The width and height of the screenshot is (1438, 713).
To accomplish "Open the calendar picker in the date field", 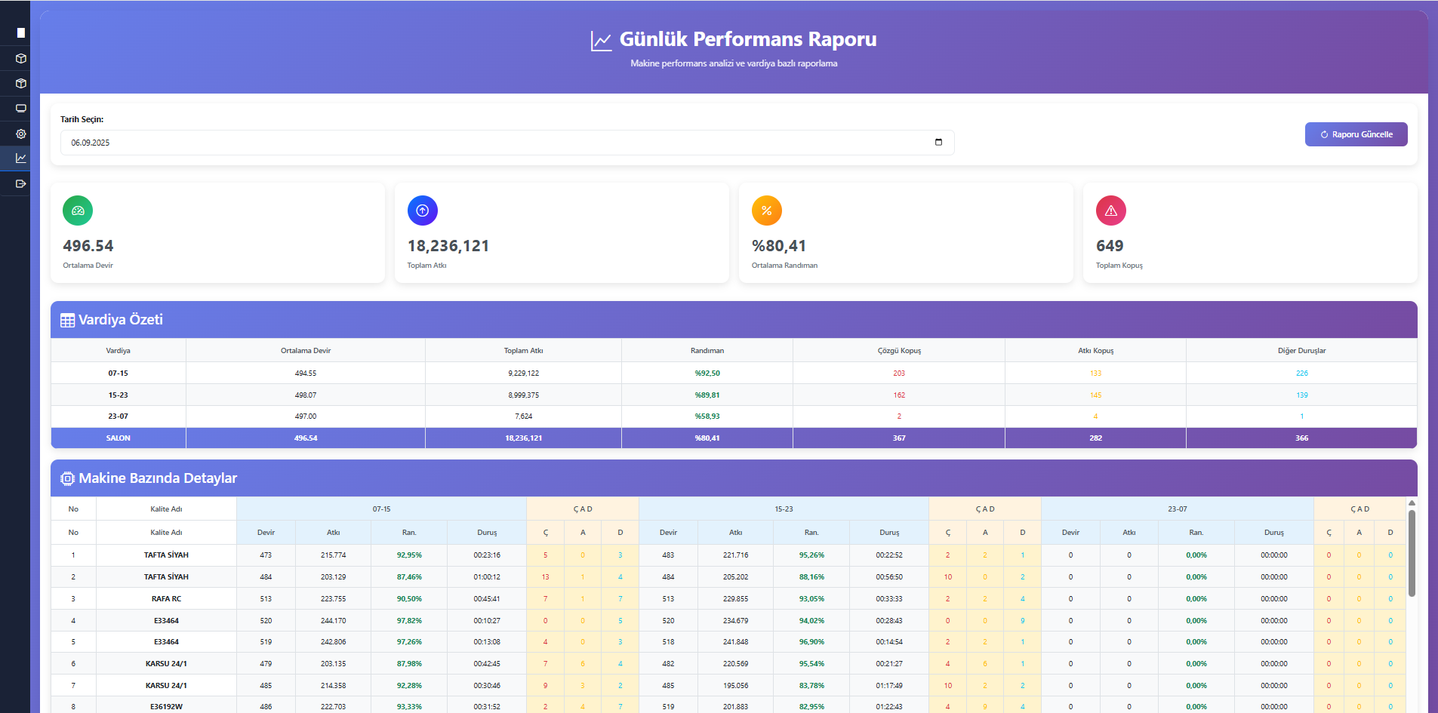I will [938, 142].
